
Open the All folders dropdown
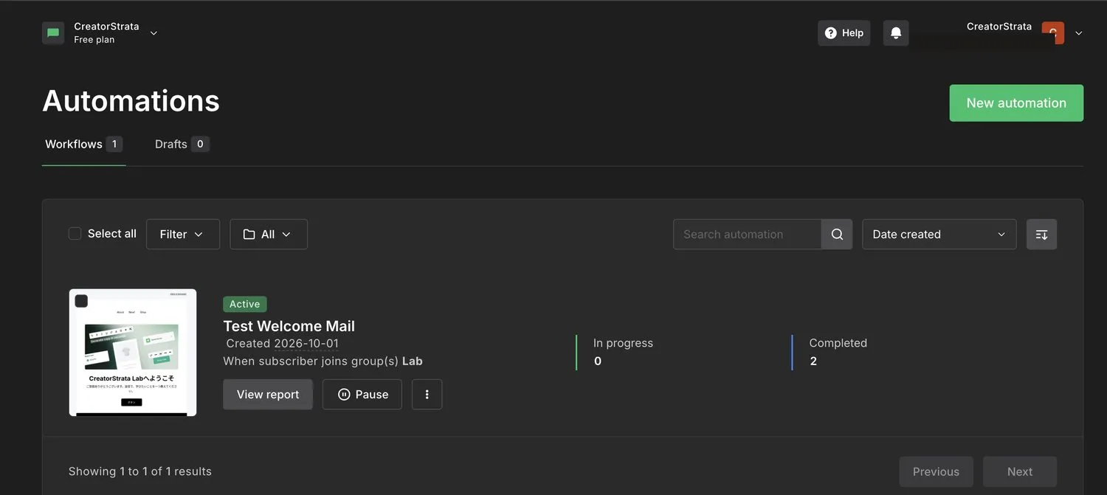coord(269,234)
